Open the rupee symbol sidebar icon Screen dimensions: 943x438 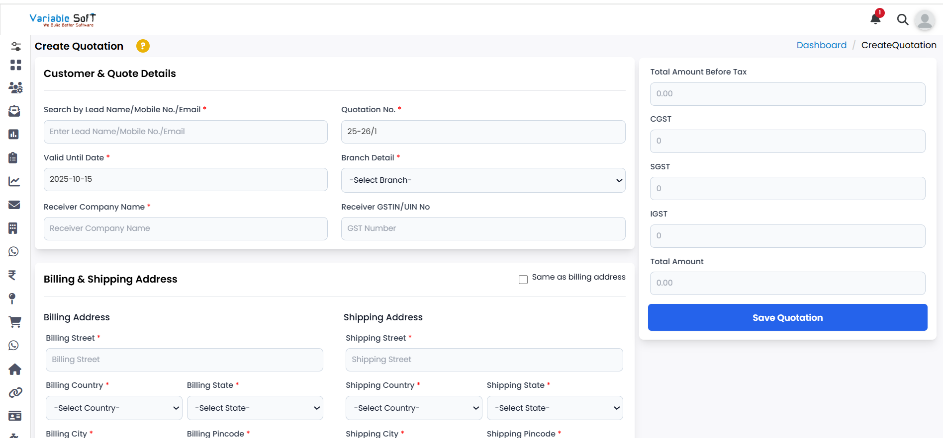click(x=12, y=275)
